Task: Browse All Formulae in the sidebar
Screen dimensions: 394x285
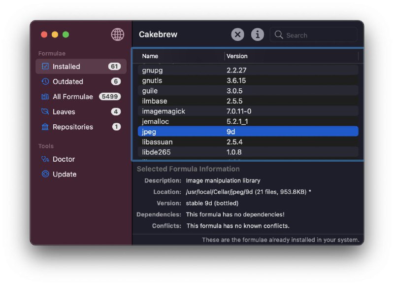Action: coord(72,97)
